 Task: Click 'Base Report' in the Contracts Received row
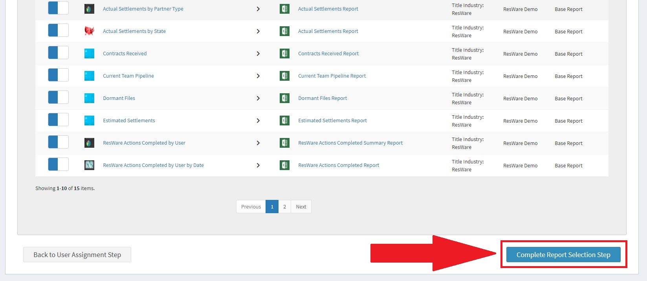[x=568, y=54]
